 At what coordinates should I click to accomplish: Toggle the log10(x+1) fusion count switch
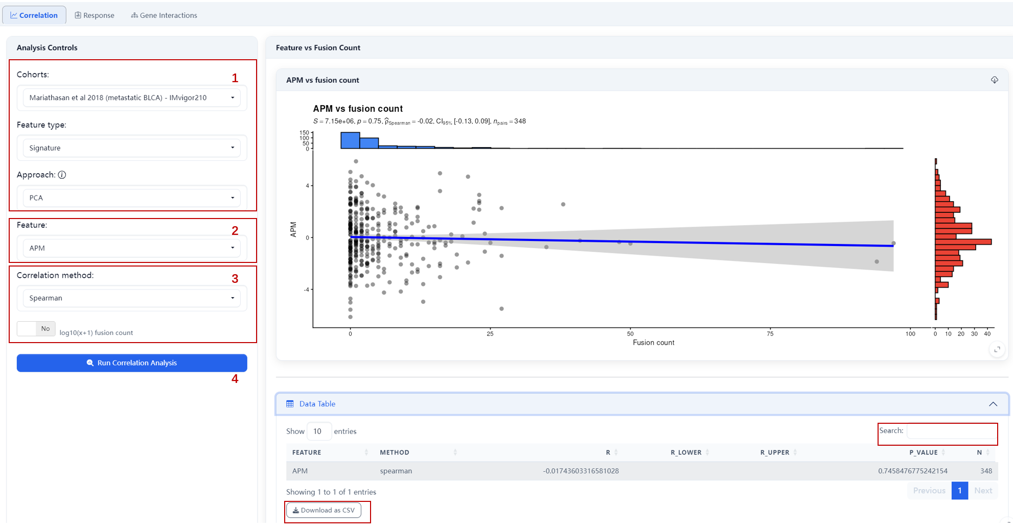click(x=36, y=328)
